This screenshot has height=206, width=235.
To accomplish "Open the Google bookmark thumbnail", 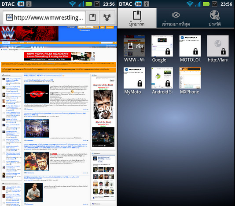I will click(162, 46).
